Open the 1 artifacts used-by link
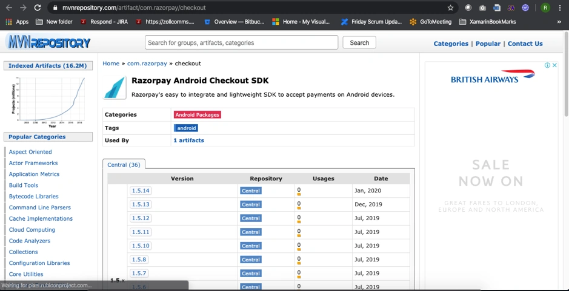Screen dimensions: 569x291 pos(188,140)
